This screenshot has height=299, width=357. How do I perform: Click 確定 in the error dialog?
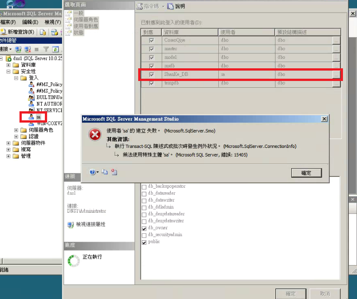[306, 173]
